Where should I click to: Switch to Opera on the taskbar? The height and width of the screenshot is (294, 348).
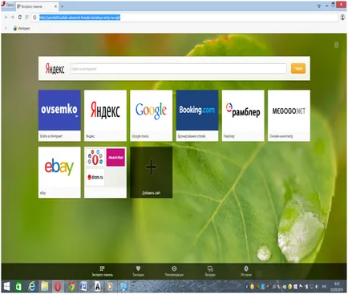[58, 287]
